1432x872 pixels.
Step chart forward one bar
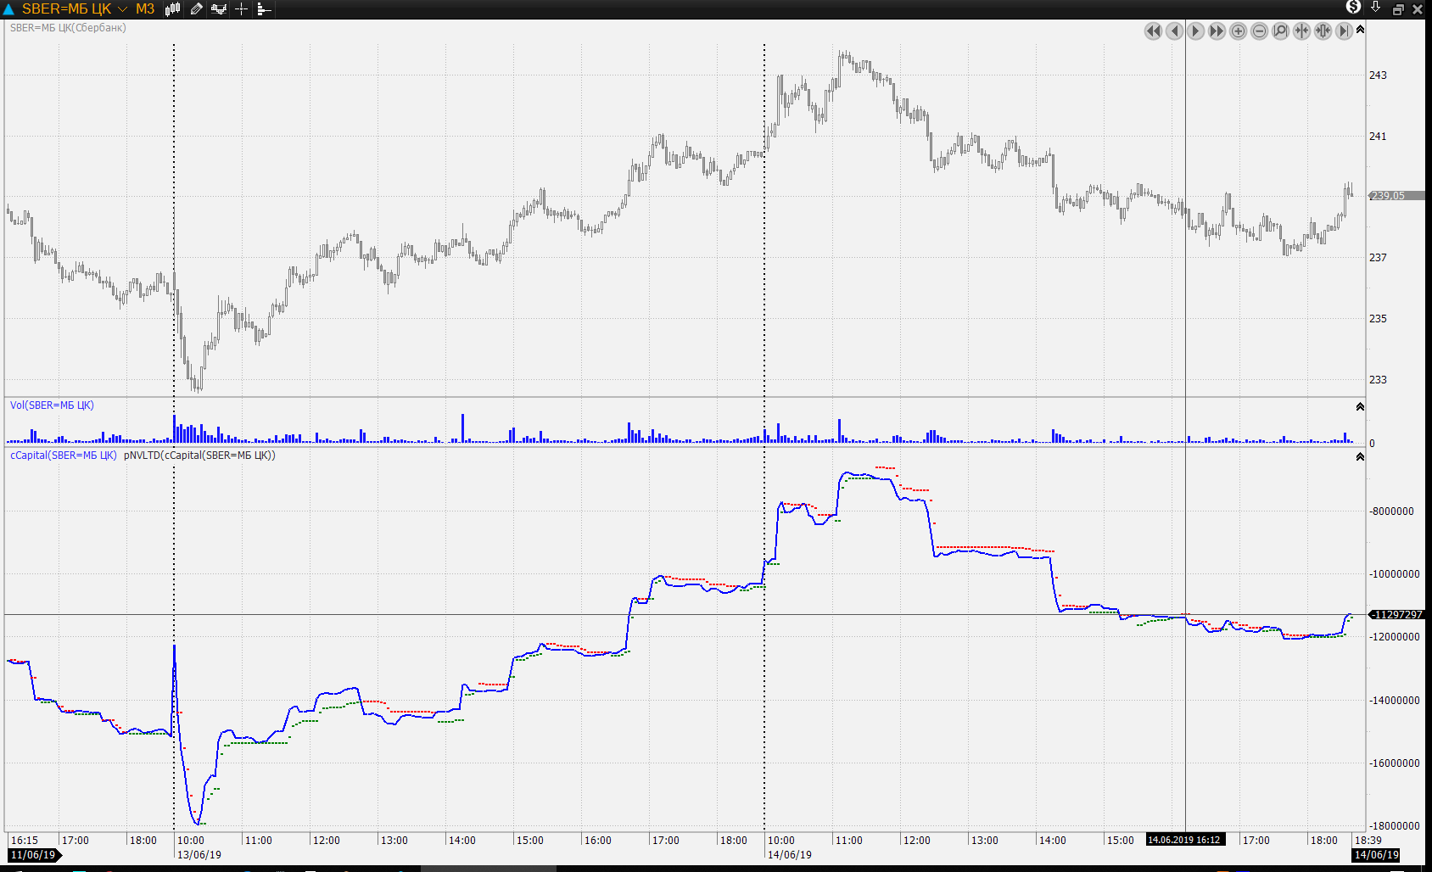click(1195, 31)
